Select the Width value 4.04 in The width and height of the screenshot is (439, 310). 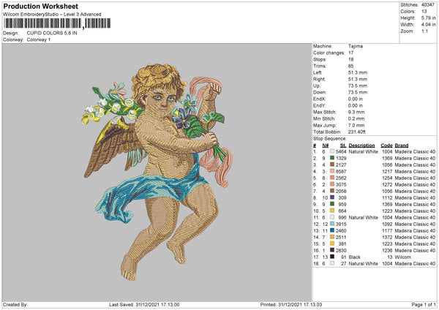click(x=429, y=25)
